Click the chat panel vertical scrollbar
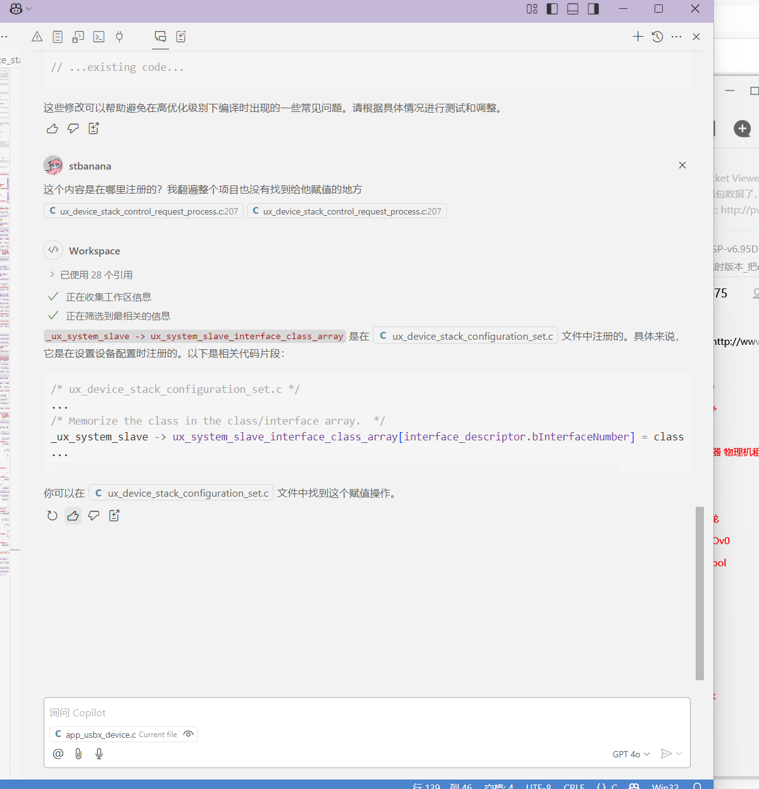The height and width of the screenshot is (789, 759). [699, 593]
